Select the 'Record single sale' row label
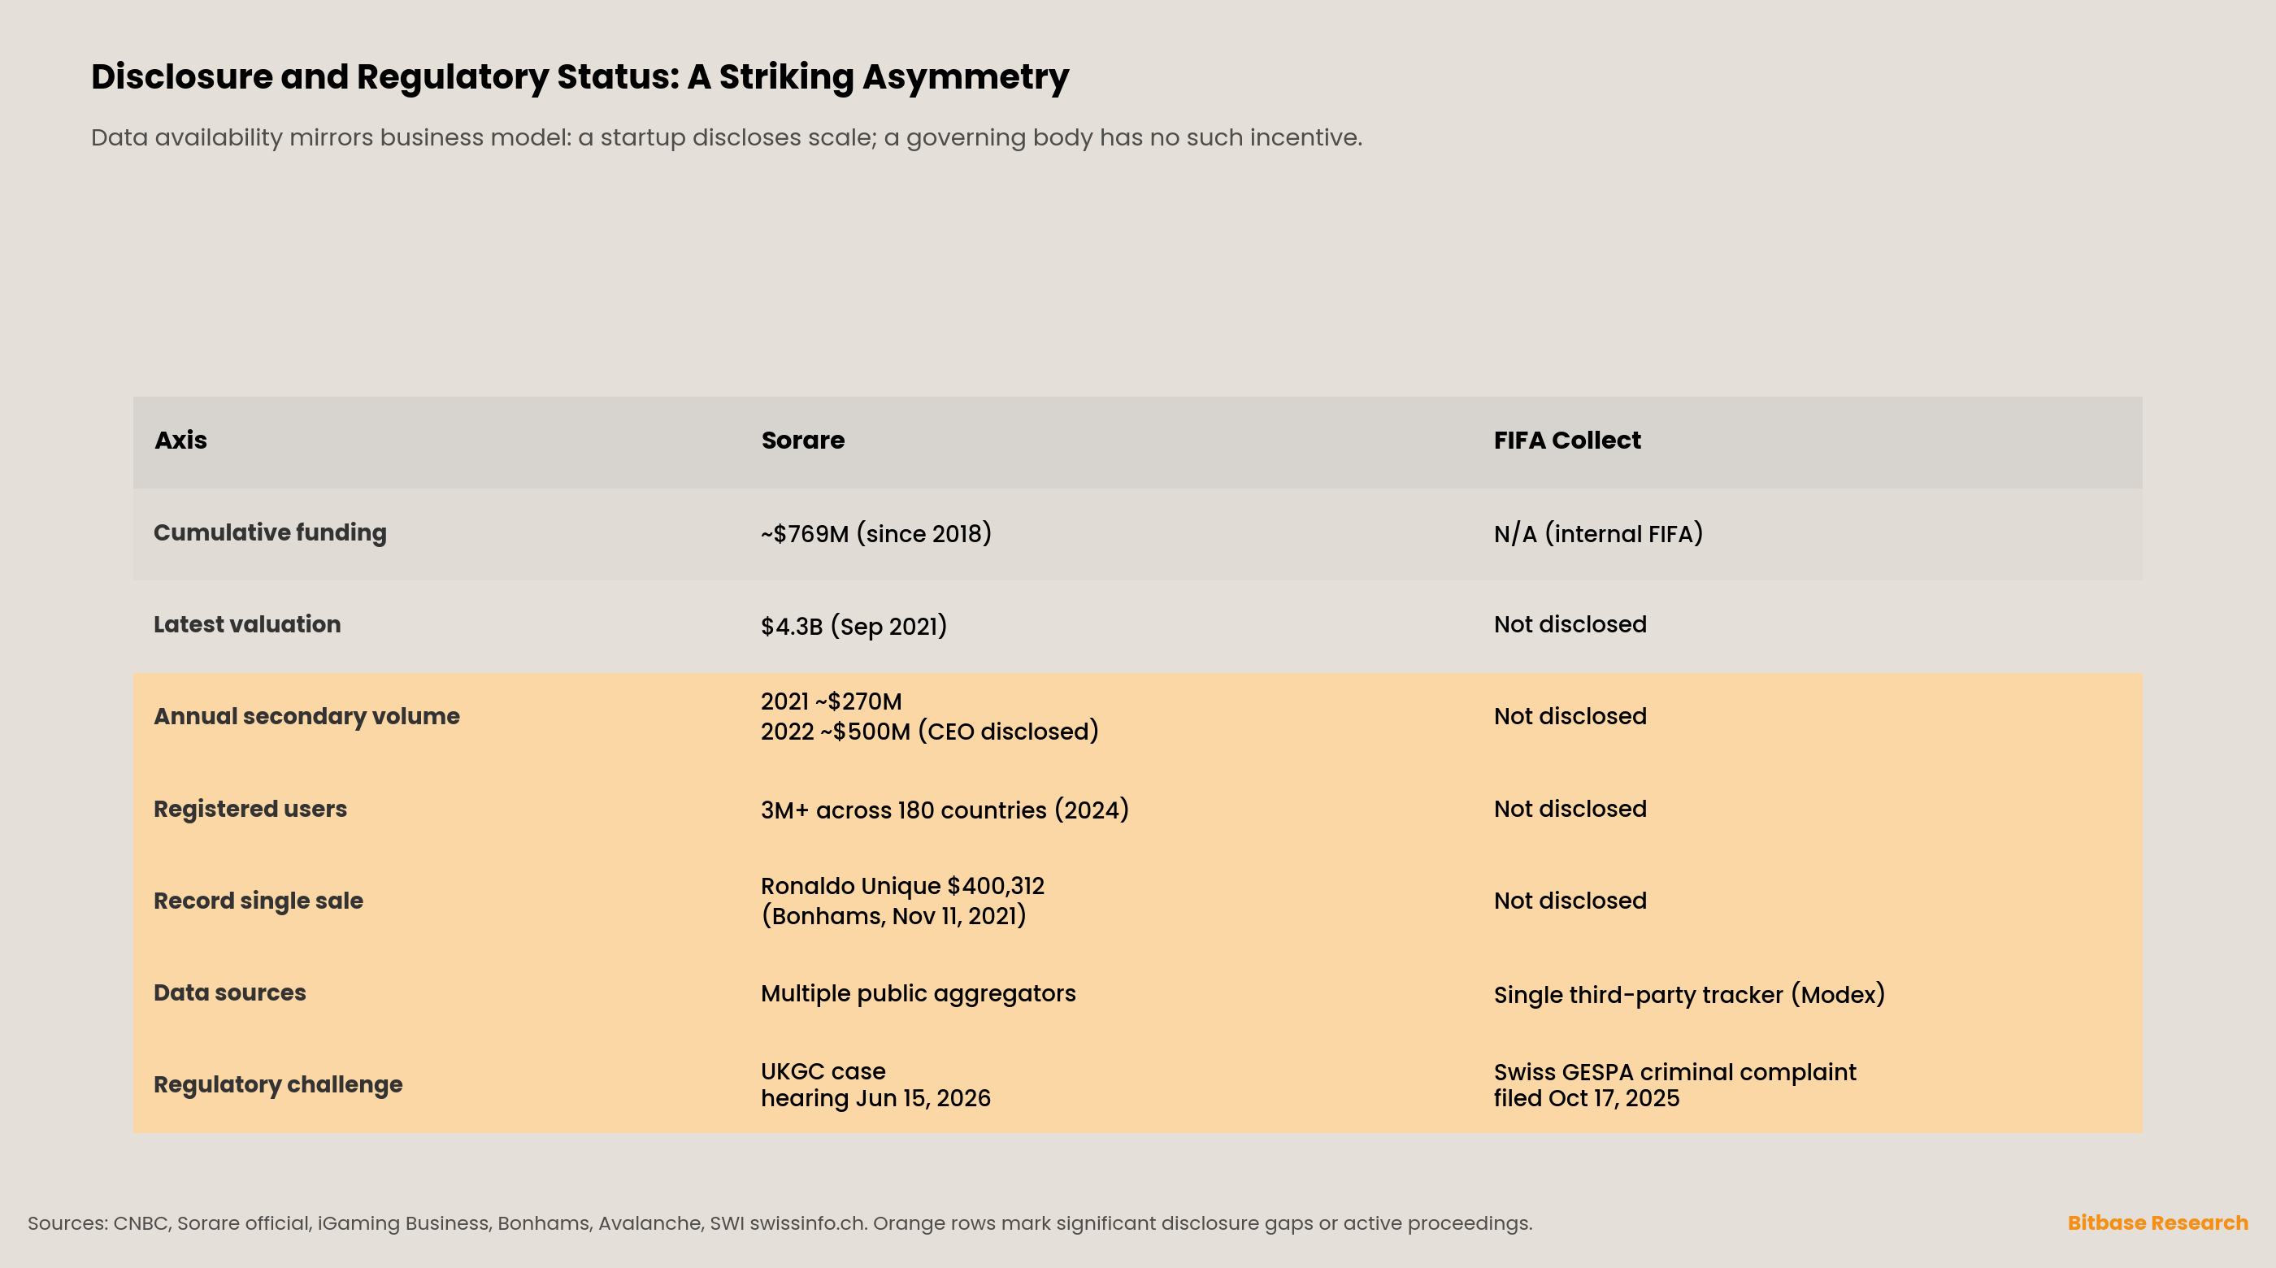This screenshot has height=1268, width=2276. pos(258,901)
